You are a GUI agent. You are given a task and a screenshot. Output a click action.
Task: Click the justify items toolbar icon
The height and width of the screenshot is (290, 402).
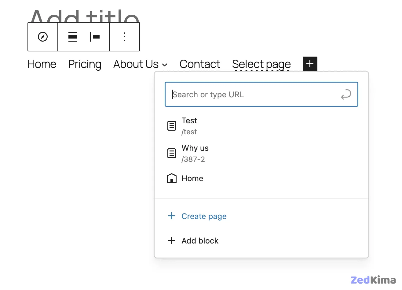pyautogui.click(x=95, y=37)
